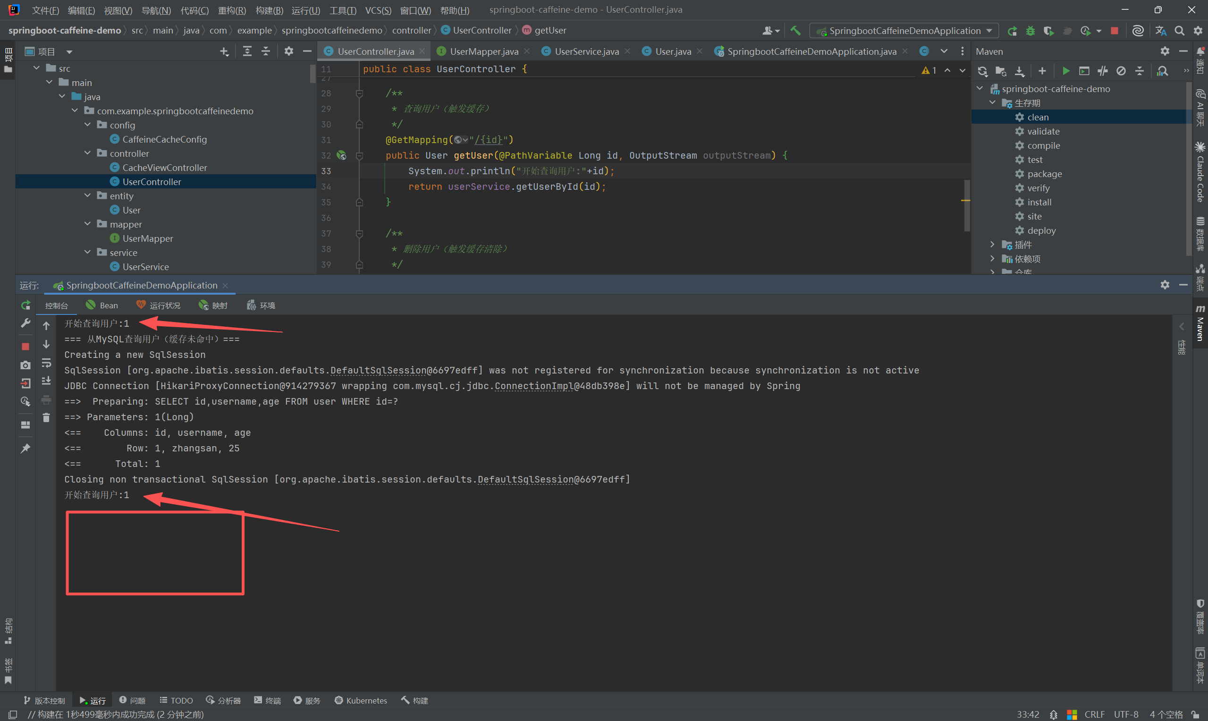Image resolution: width=1208 pixels, height=721 pixels.
Task: Switch to the UserService.java tab
Action: click(586, 51)
